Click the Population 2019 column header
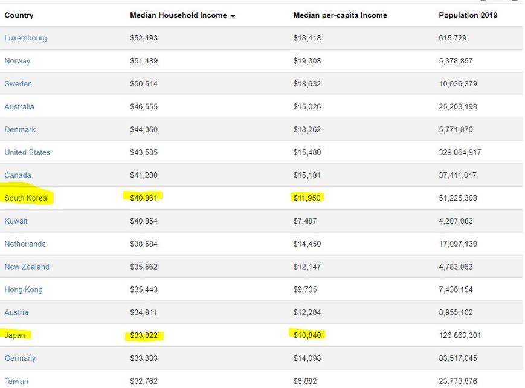Screen dimensions: 525x388 468,15
